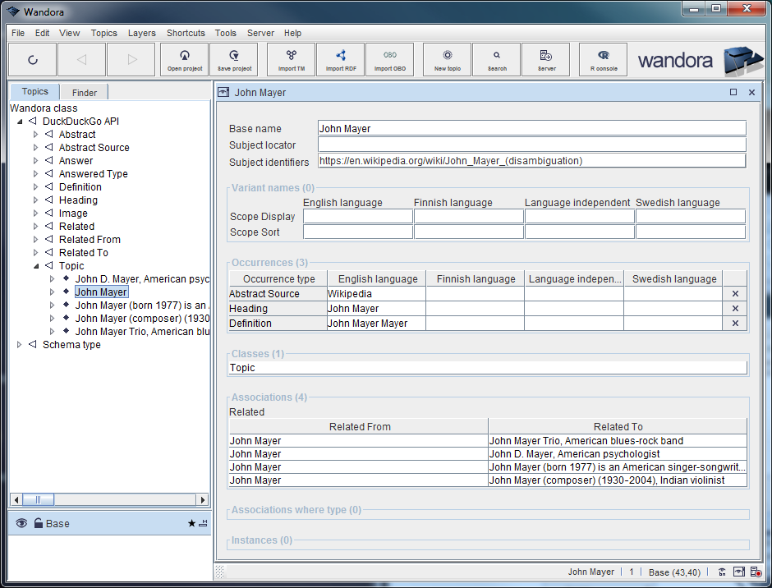The height and width of the screenshot is (588, 772).
Task: Click the Server toolbar icon
Action: (546, 60)
